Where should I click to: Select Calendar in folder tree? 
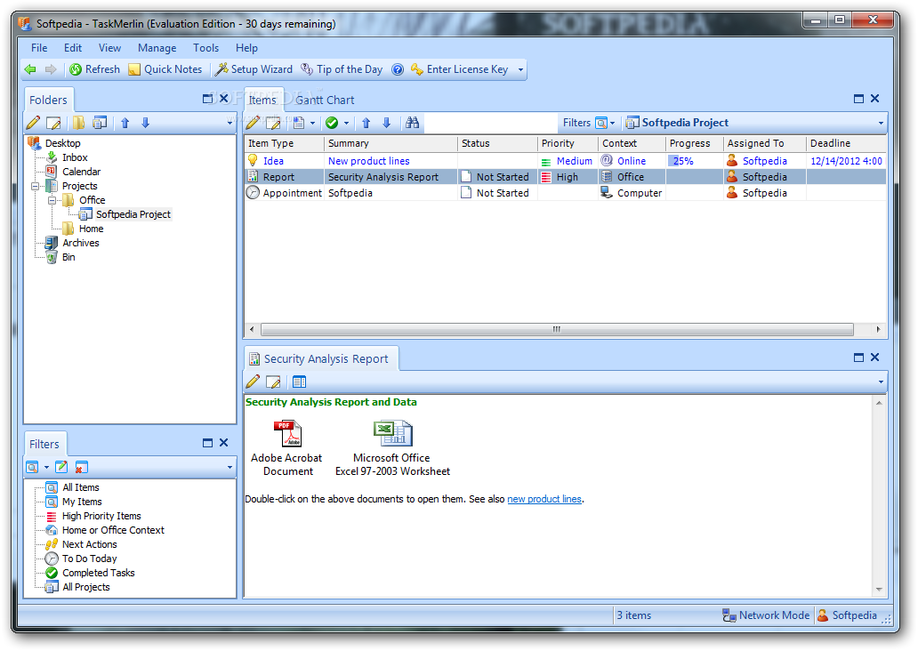(81, 172)
